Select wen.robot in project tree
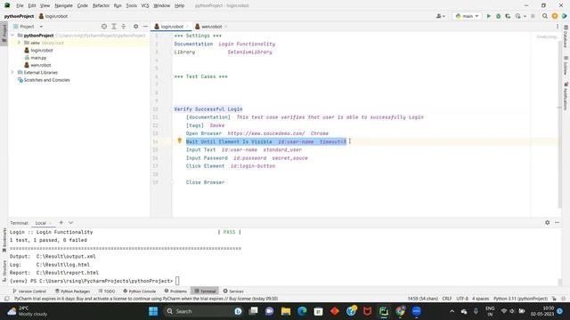 pos(41,65)
